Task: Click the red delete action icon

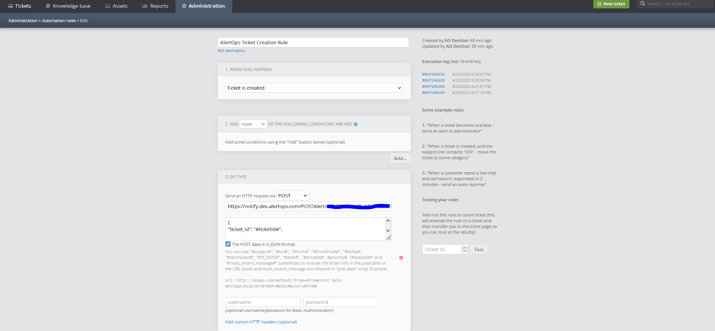Action: click(401, 258)
